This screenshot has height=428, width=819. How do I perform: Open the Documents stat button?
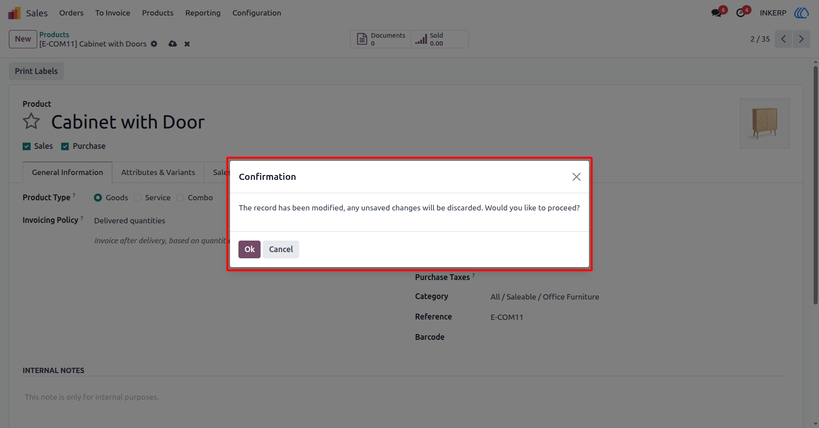381,39
